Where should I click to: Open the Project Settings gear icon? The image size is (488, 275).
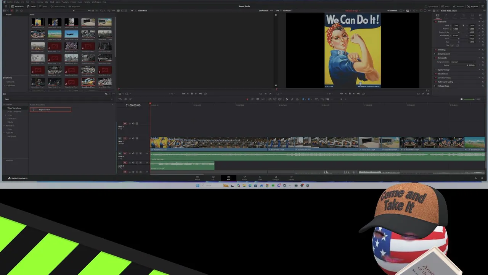[482, 178]
